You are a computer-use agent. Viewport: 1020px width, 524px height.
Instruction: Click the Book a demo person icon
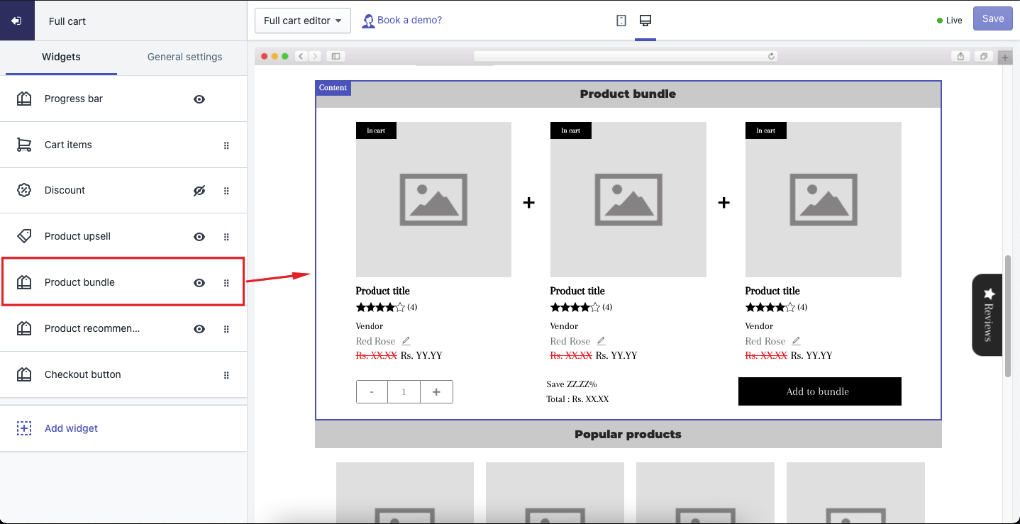[x=368, y=21]
